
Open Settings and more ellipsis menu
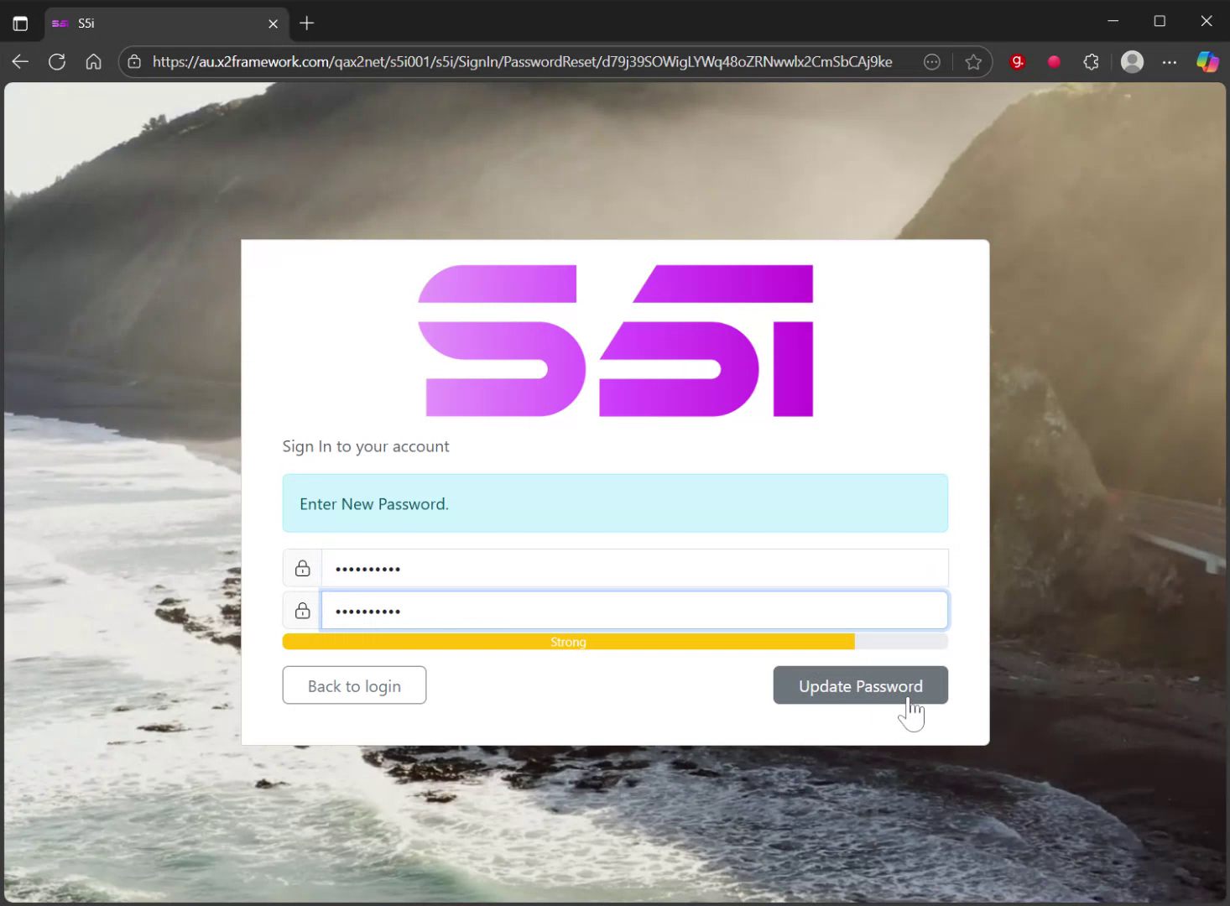(1170, 61)
